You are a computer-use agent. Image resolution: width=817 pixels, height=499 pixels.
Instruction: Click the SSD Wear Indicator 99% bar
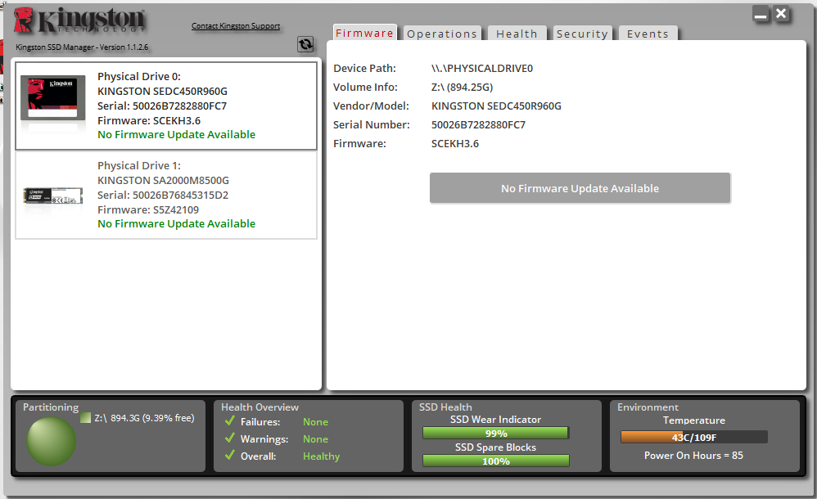(495, 433)
